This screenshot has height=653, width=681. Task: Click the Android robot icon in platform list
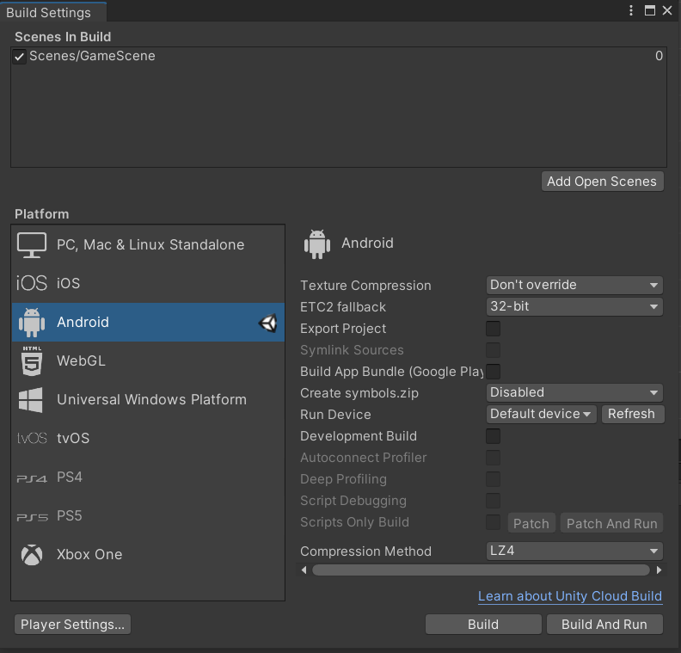tap(32, 323)
